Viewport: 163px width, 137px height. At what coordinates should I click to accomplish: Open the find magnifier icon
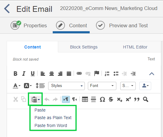145,99
